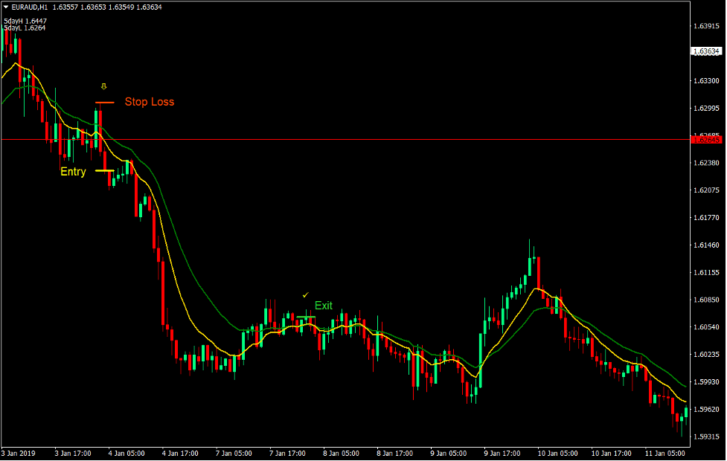
Task: Click the 5dayH 1.6447 label to expand details
Action: [24, 21]
